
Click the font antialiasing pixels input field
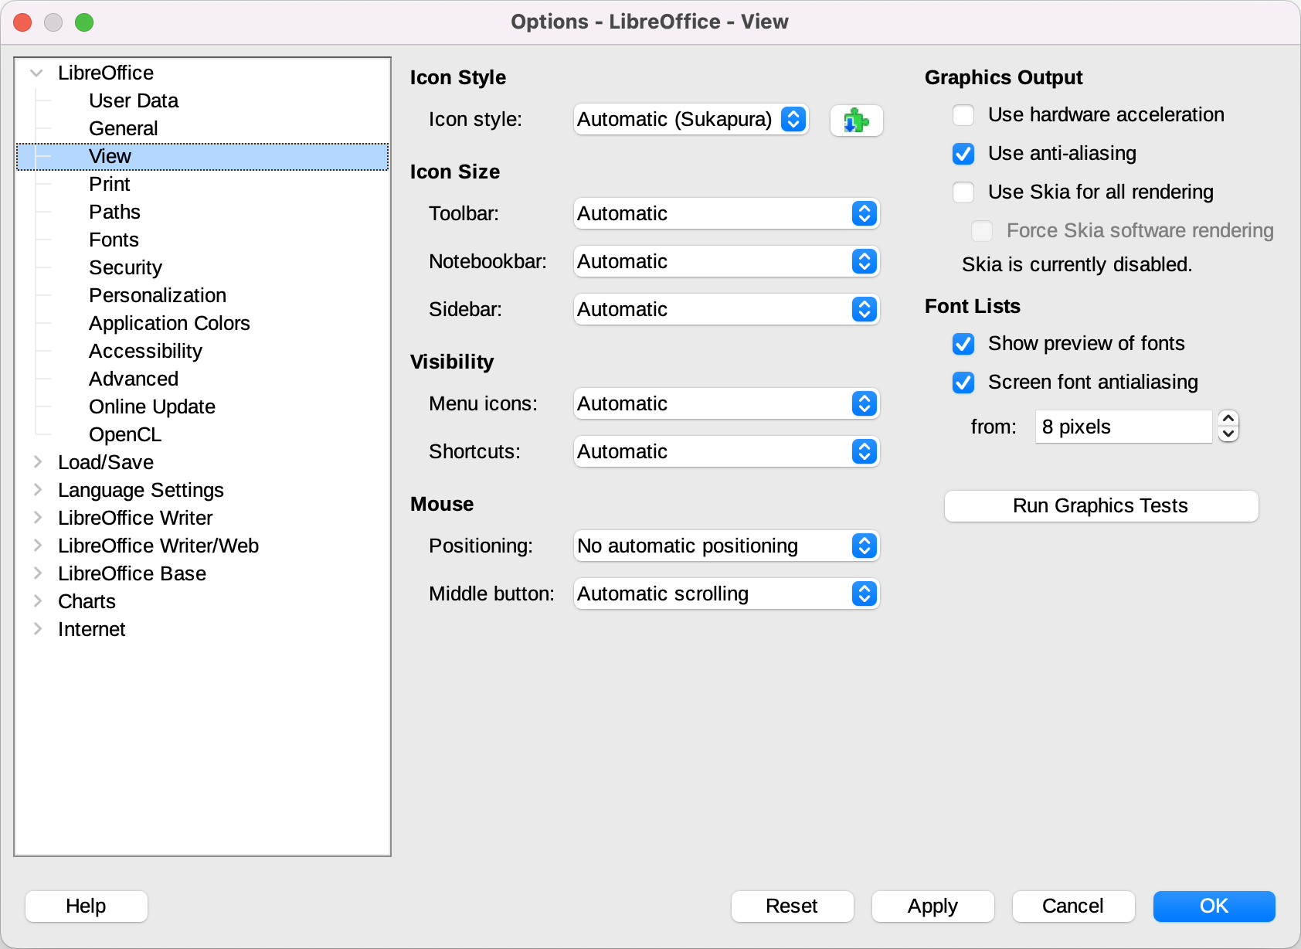point(1123,427)
